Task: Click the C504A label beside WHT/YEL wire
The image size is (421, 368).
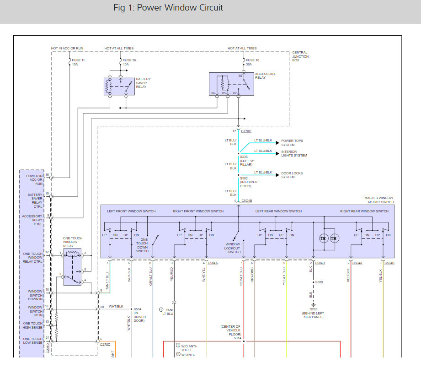Action: tap(213, 263)
